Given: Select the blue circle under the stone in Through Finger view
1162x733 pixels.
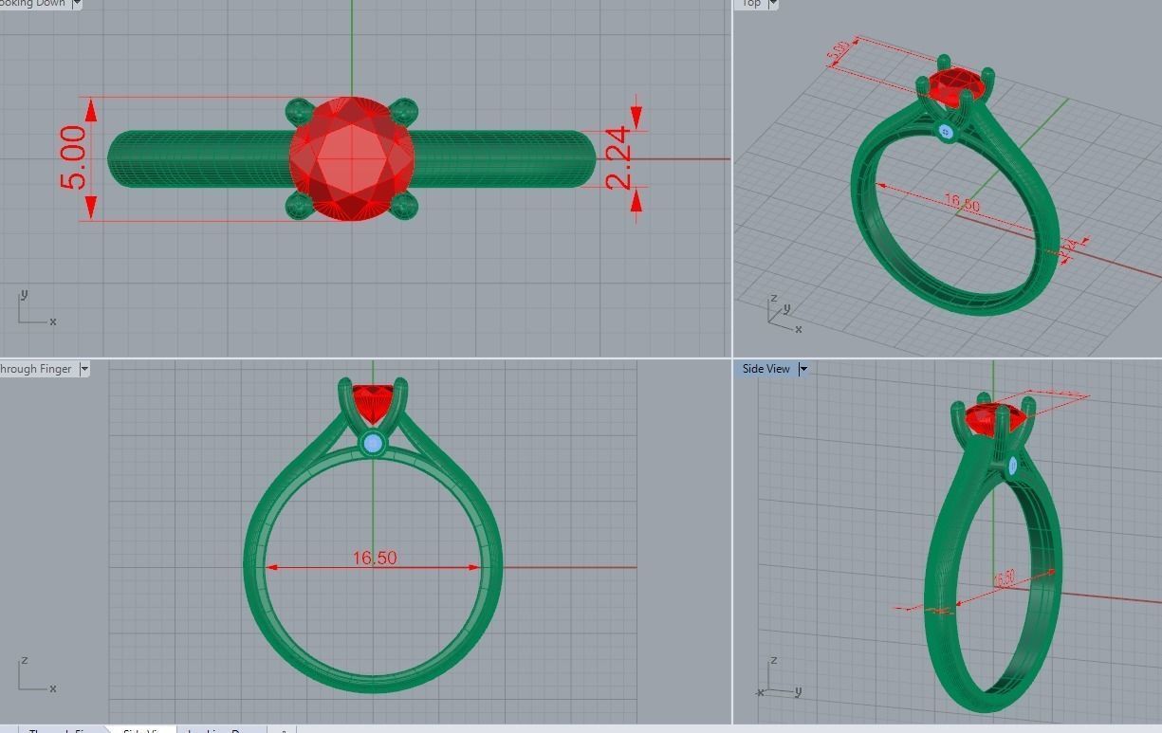Looking at the screenshot, I should coord(373,443).
